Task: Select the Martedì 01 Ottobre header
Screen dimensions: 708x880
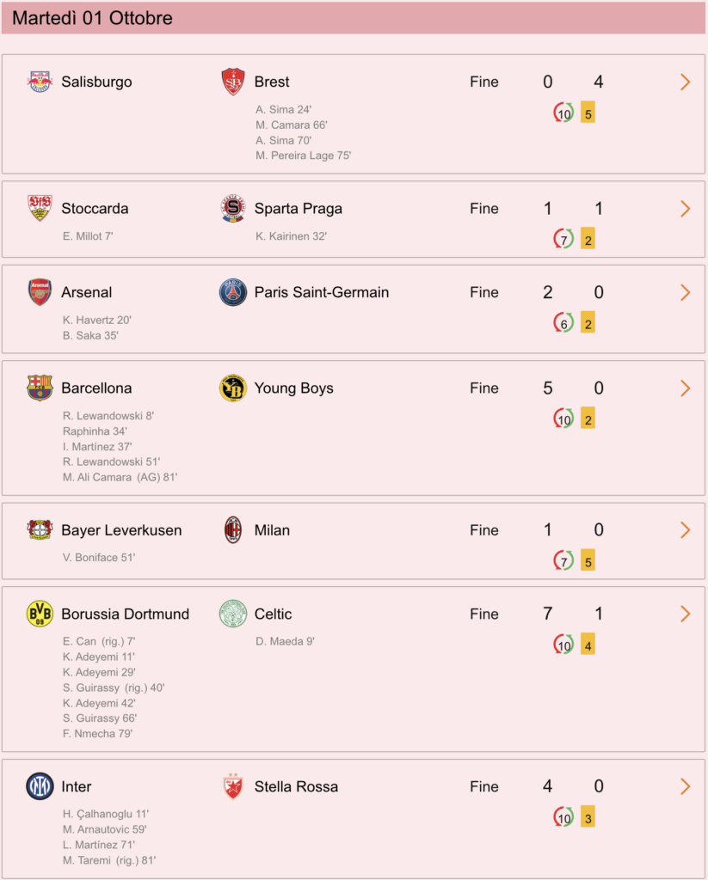Action: click(354, 18)
